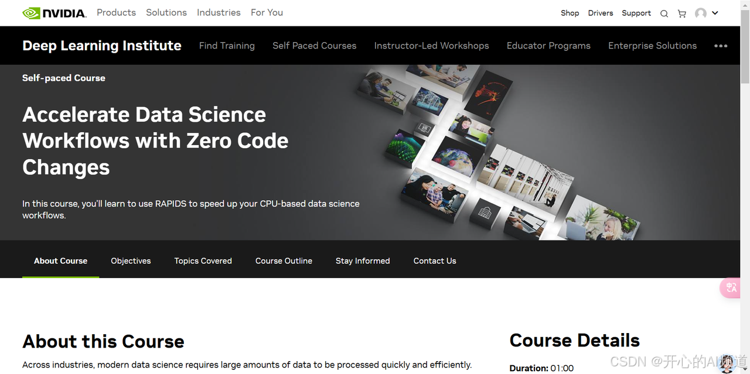Open the Industries menu
This screenshot has width=750, height=374.
(219, 12)
